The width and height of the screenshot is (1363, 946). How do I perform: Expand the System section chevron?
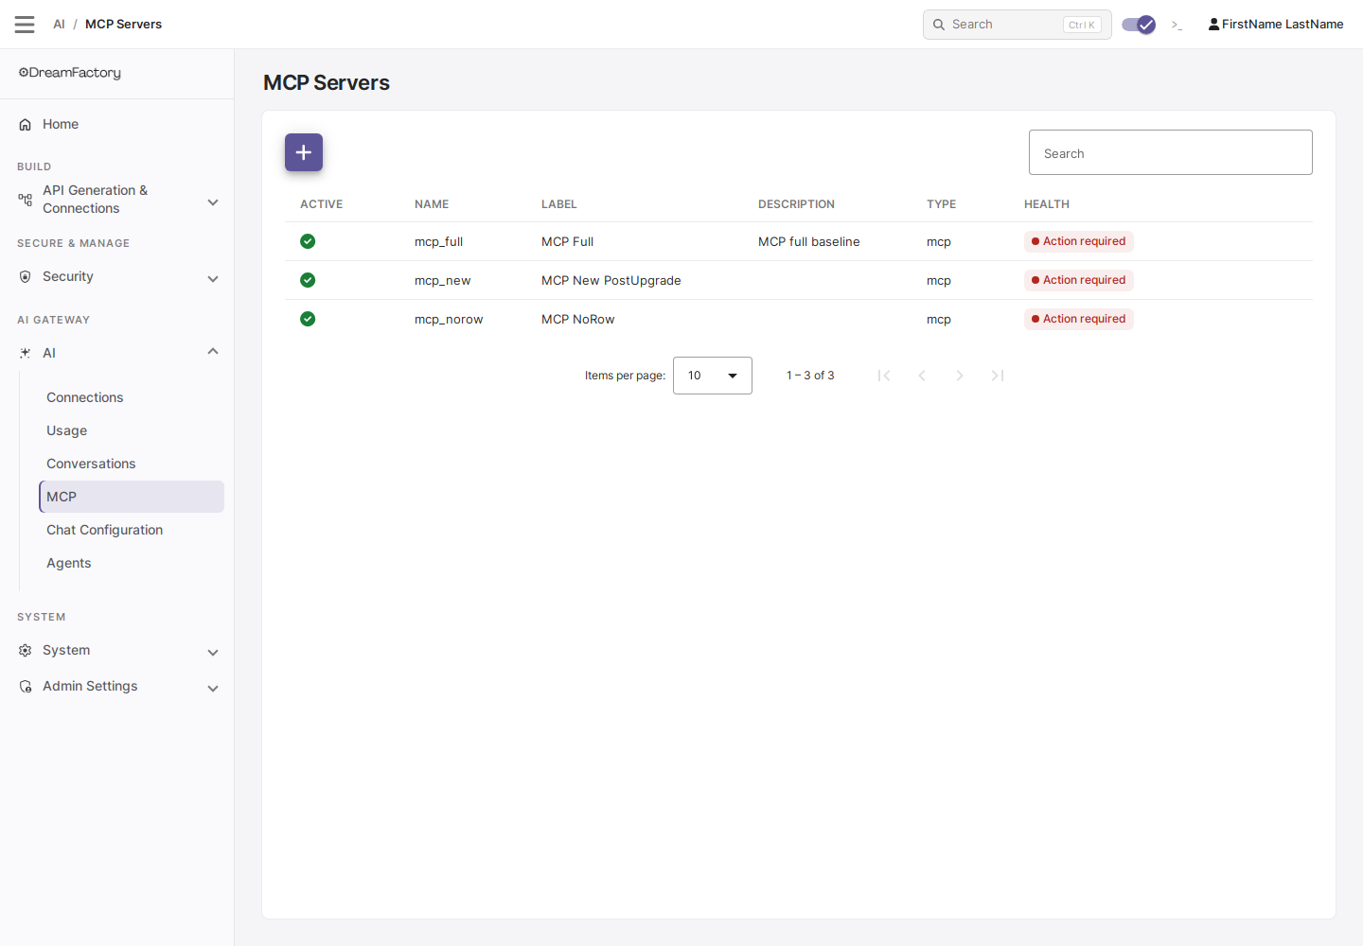[213, 653]
